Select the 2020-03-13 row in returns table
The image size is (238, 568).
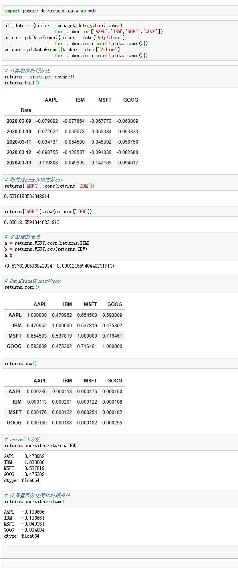72,163
